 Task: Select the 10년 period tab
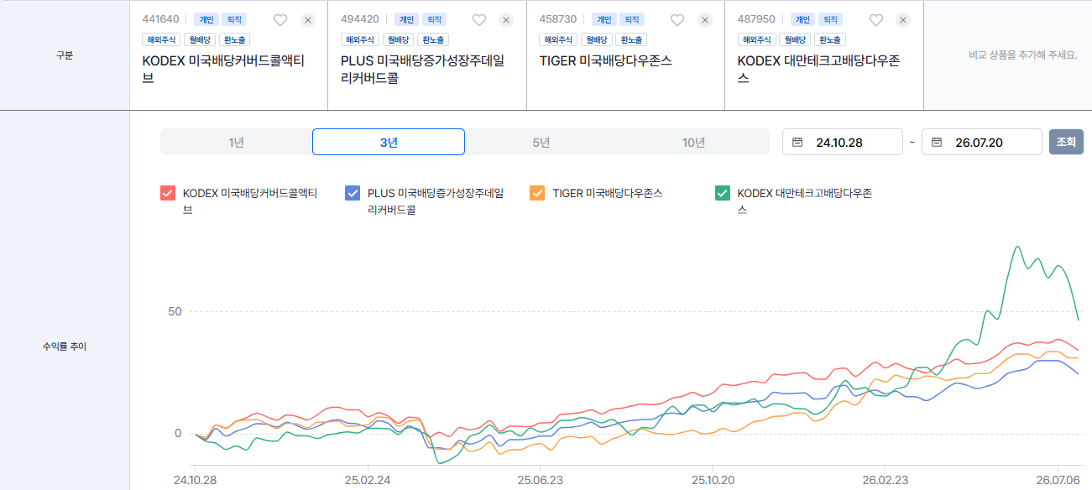tap(693, 142)
